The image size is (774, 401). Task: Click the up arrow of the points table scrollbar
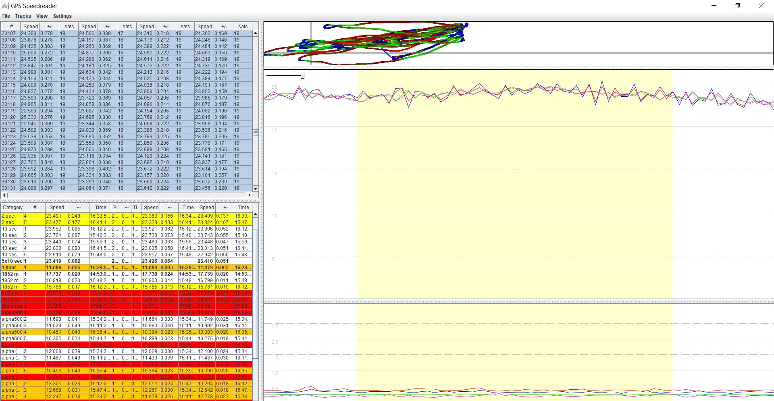pos(256,33)
